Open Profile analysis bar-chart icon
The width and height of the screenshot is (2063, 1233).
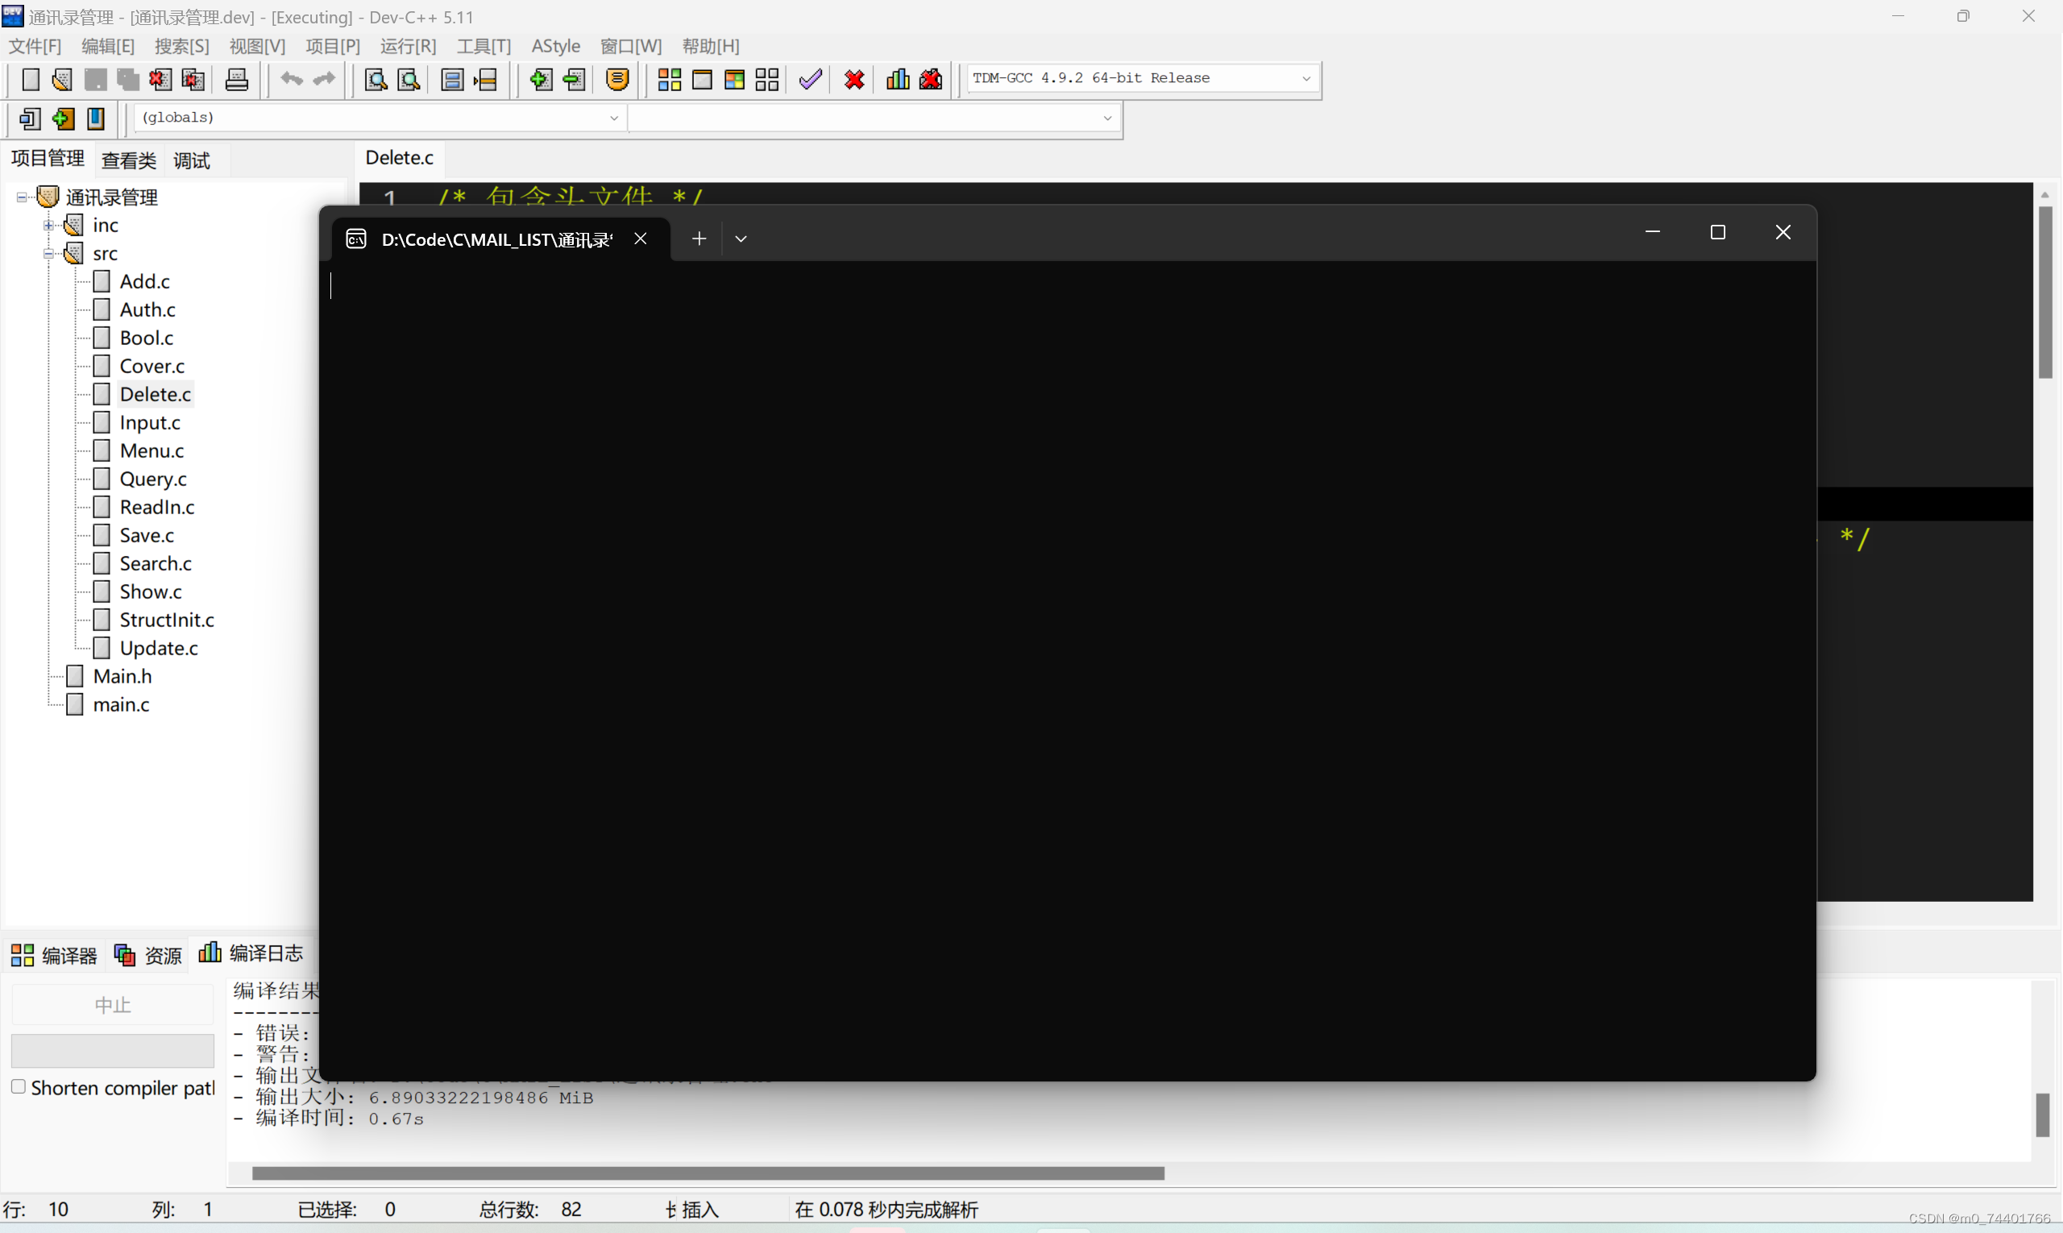point(896,79)
